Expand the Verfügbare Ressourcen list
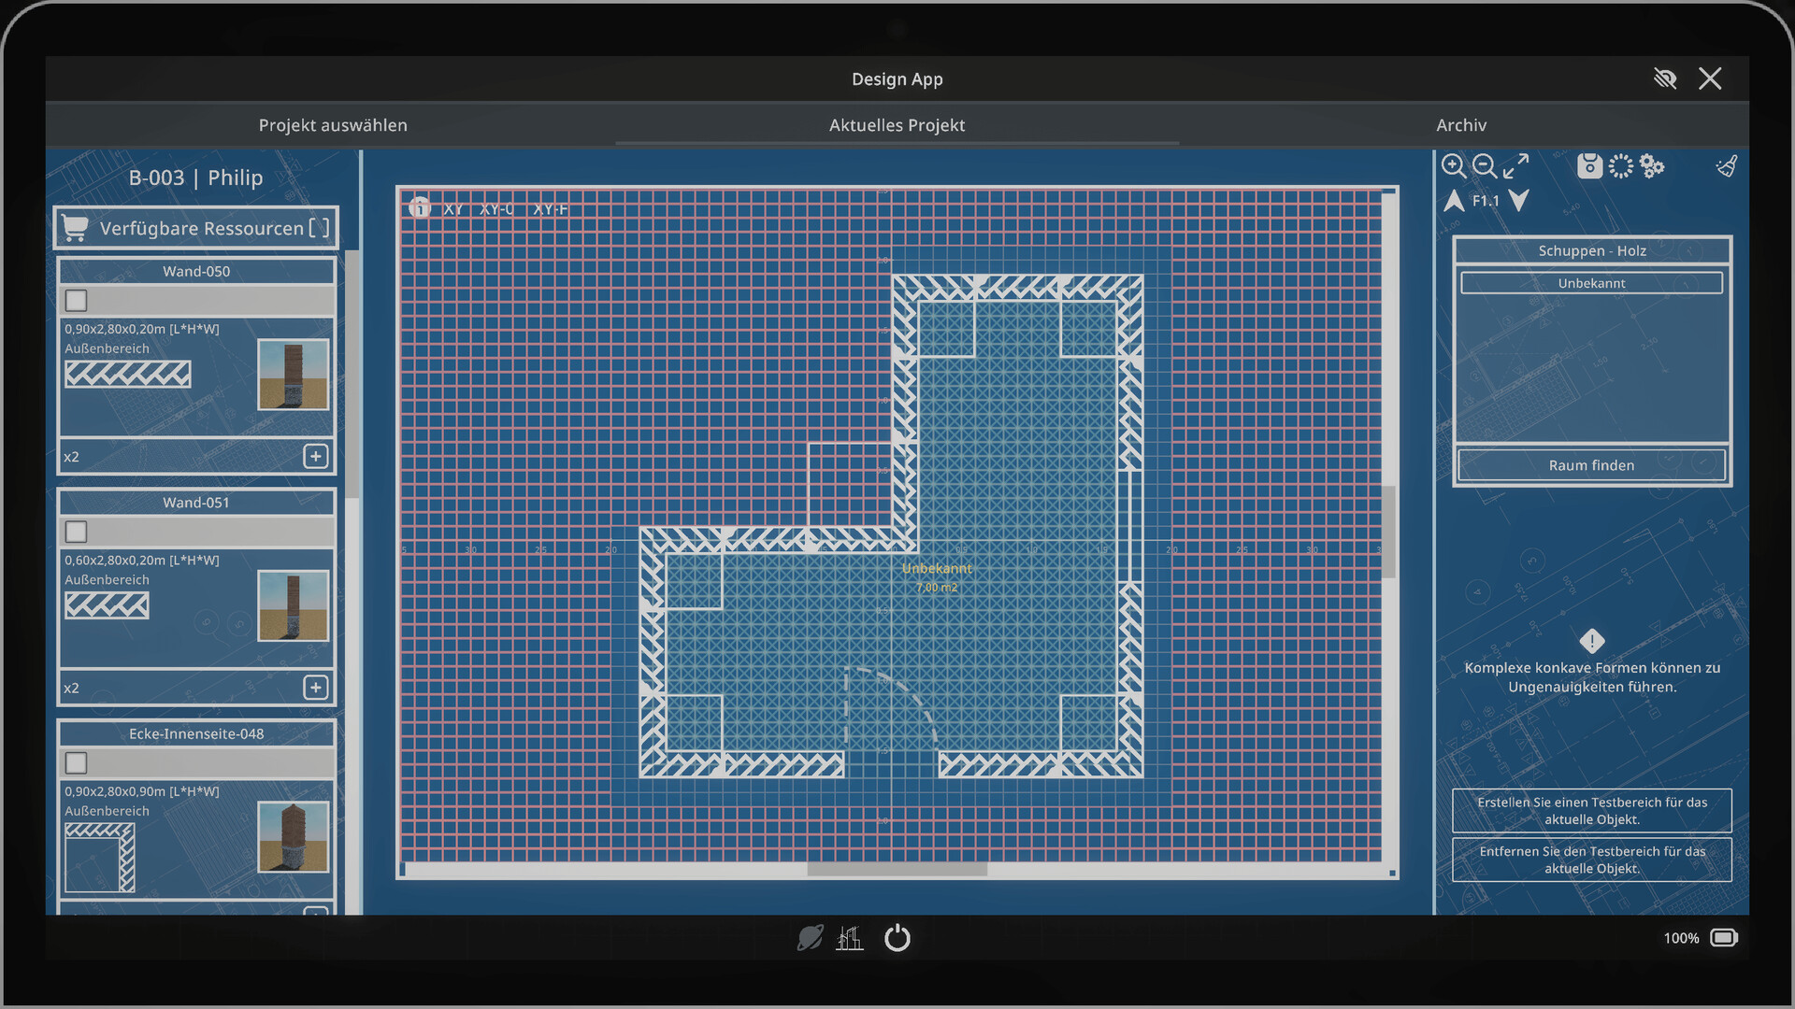Image resolution: width=1795 pixels, height=1009 pixels. coord(196,228)
